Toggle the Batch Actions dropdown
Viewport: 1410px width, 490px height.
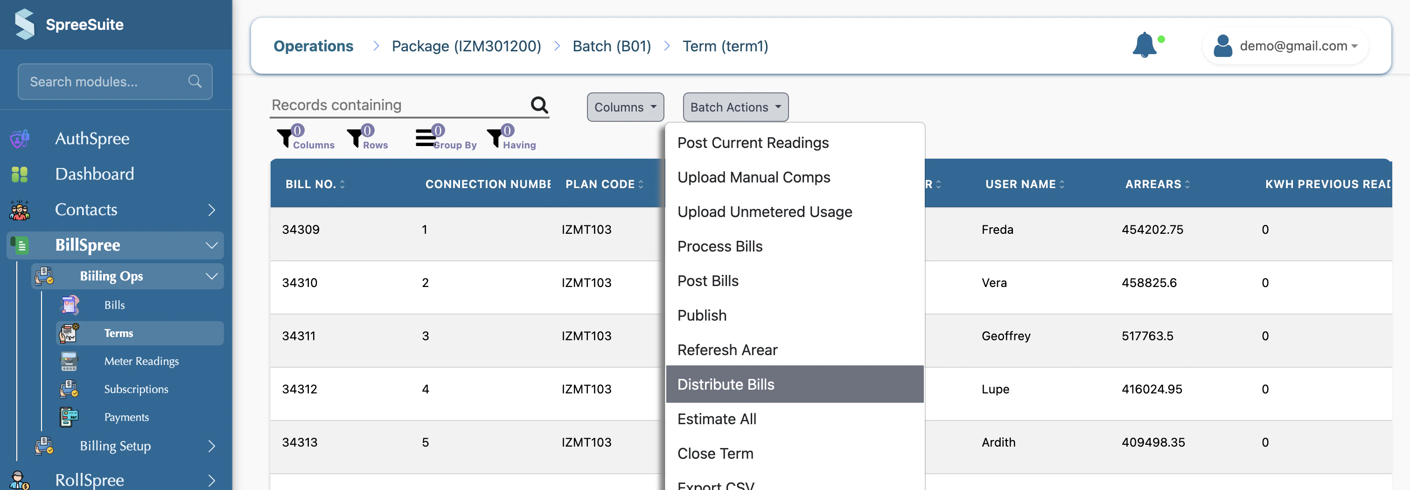(735, 107)
